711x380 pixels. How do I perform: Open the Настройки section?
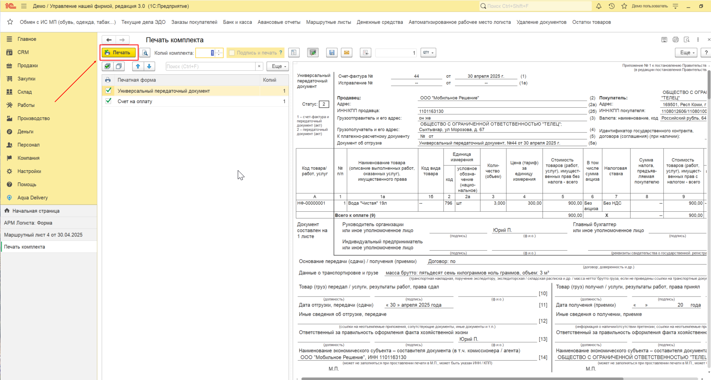49,171
